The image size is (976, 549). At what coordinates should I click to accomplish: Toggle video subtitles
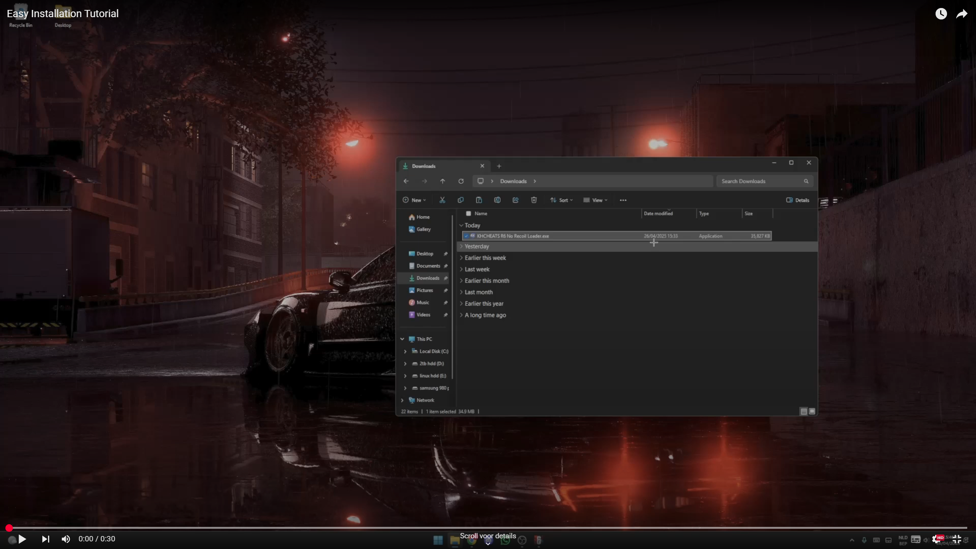[x=916, y=539]
